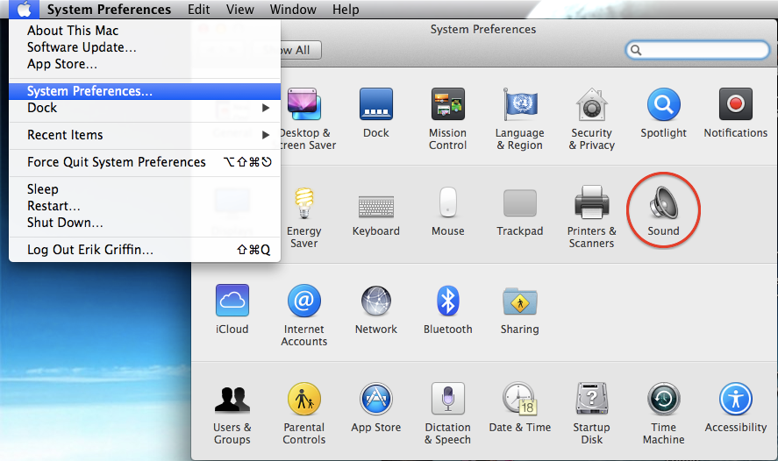Open the Window menu

point(293,9)
